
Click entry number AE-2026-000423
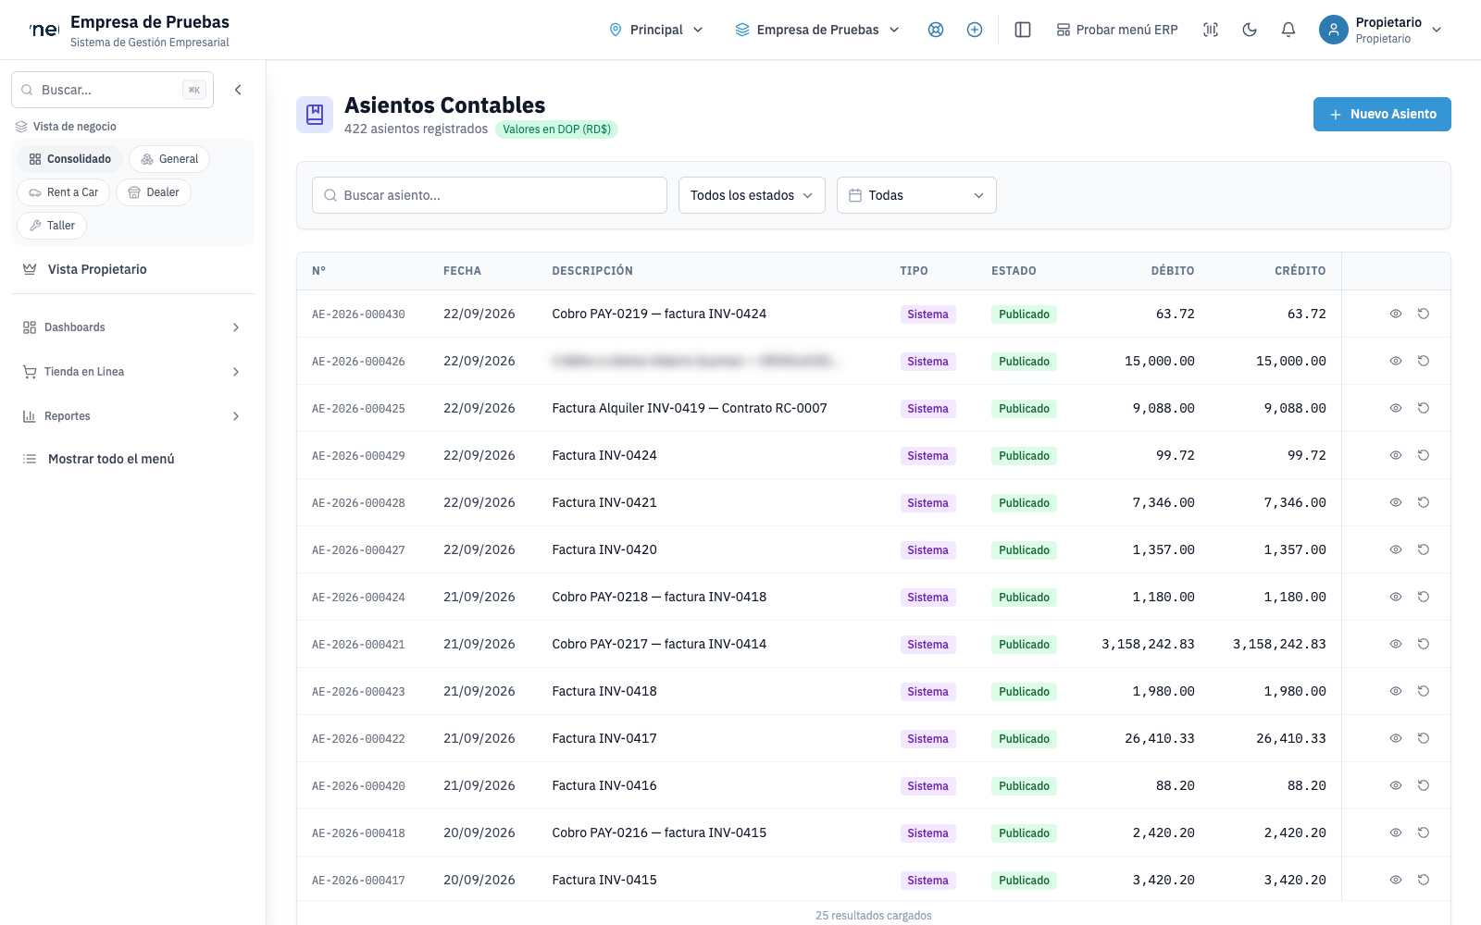pos(358,692)
